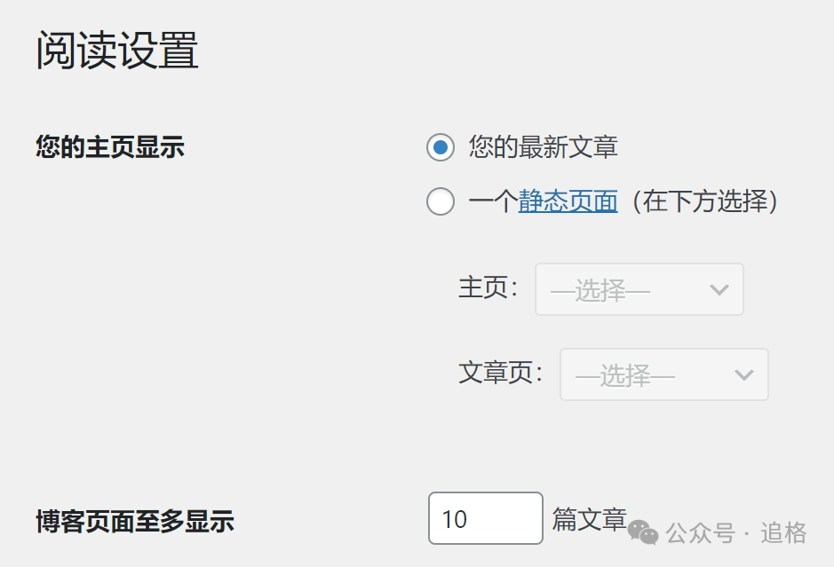Open the 文章页 page selection dropdown
Viewport: 834px width, 567px height.
[x=663, y=374]
